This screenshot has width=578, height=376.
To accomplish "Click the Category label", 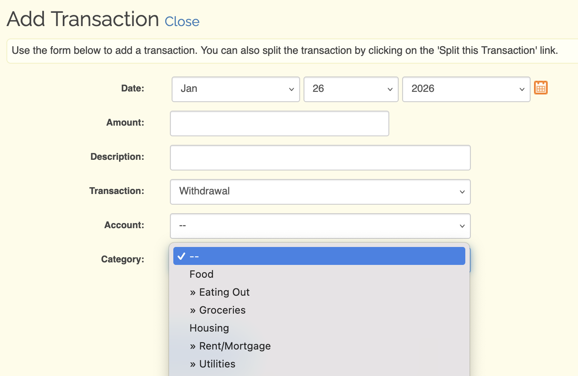I will [x=123, y=259].
